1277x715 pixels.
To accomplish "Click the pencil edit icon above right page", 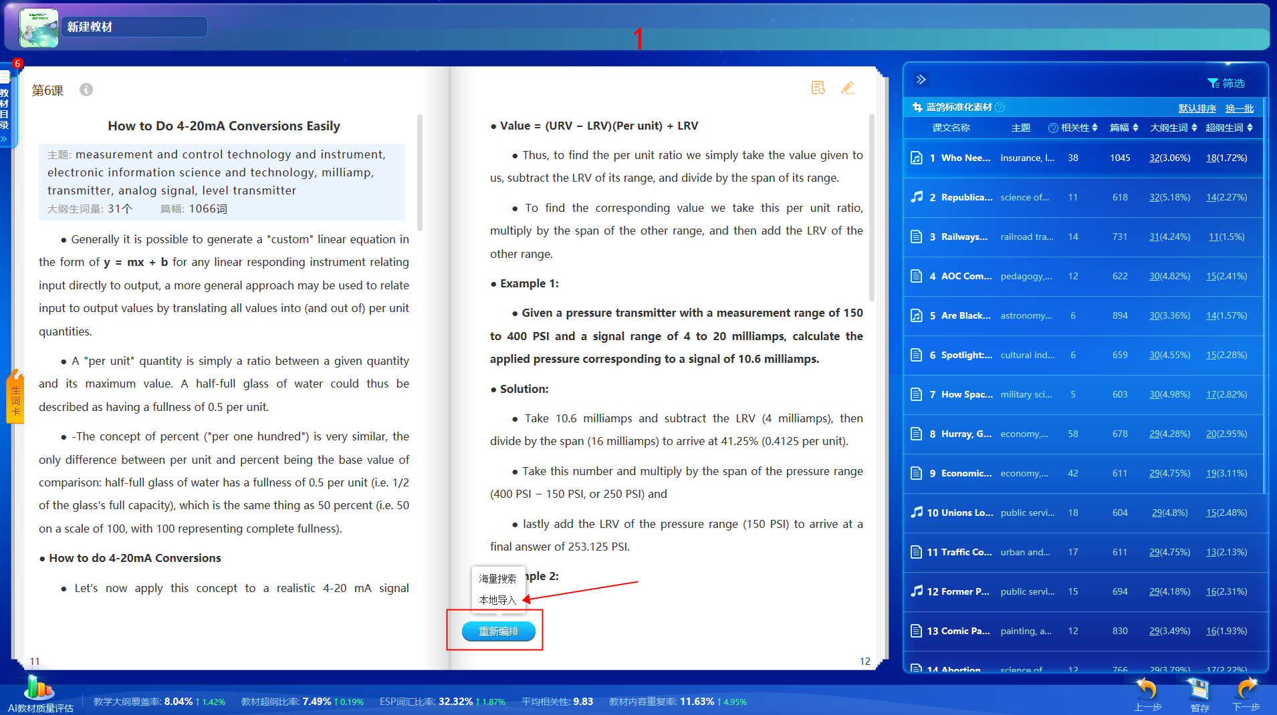I will [x=847, y=88].
